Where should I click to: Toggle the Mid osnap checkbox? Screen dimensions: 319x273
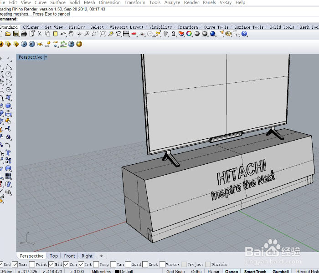coord(51,264)
